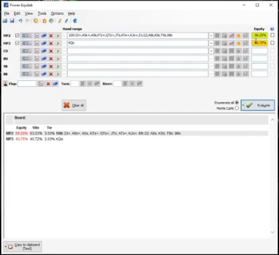This screenshot has height=255, width=279.
Task: Click the MP3 yellow equity result box
Action: (x=260, y=43)
